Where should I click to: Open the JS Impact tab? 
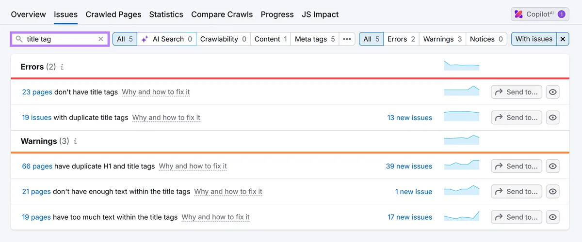(320, 15)
